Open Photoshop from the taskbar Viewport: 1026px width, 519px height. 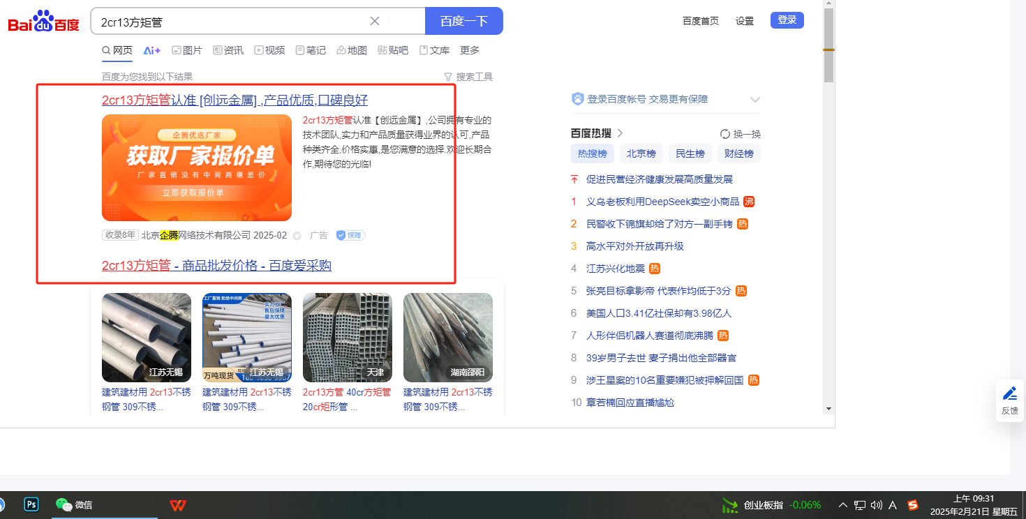click(31, 504)
